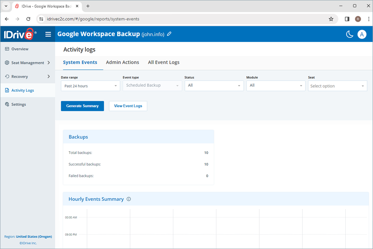373x249 pixels.
Task: Click the info icon next to Hourly Events Summary
Action: (128, 199)
